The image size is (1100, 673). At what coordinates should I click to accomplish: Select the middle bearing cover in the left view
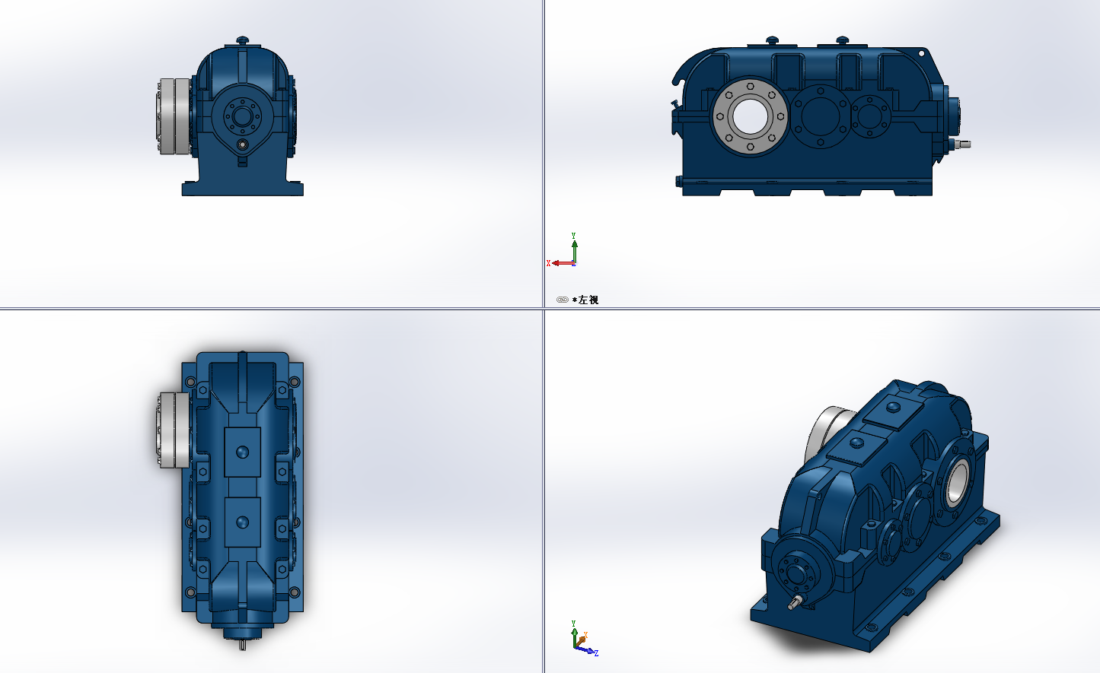[x=820, y=116]
